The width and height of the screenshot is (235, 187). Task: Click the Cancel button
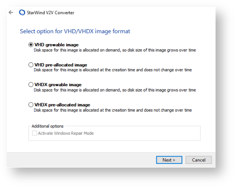199,160
